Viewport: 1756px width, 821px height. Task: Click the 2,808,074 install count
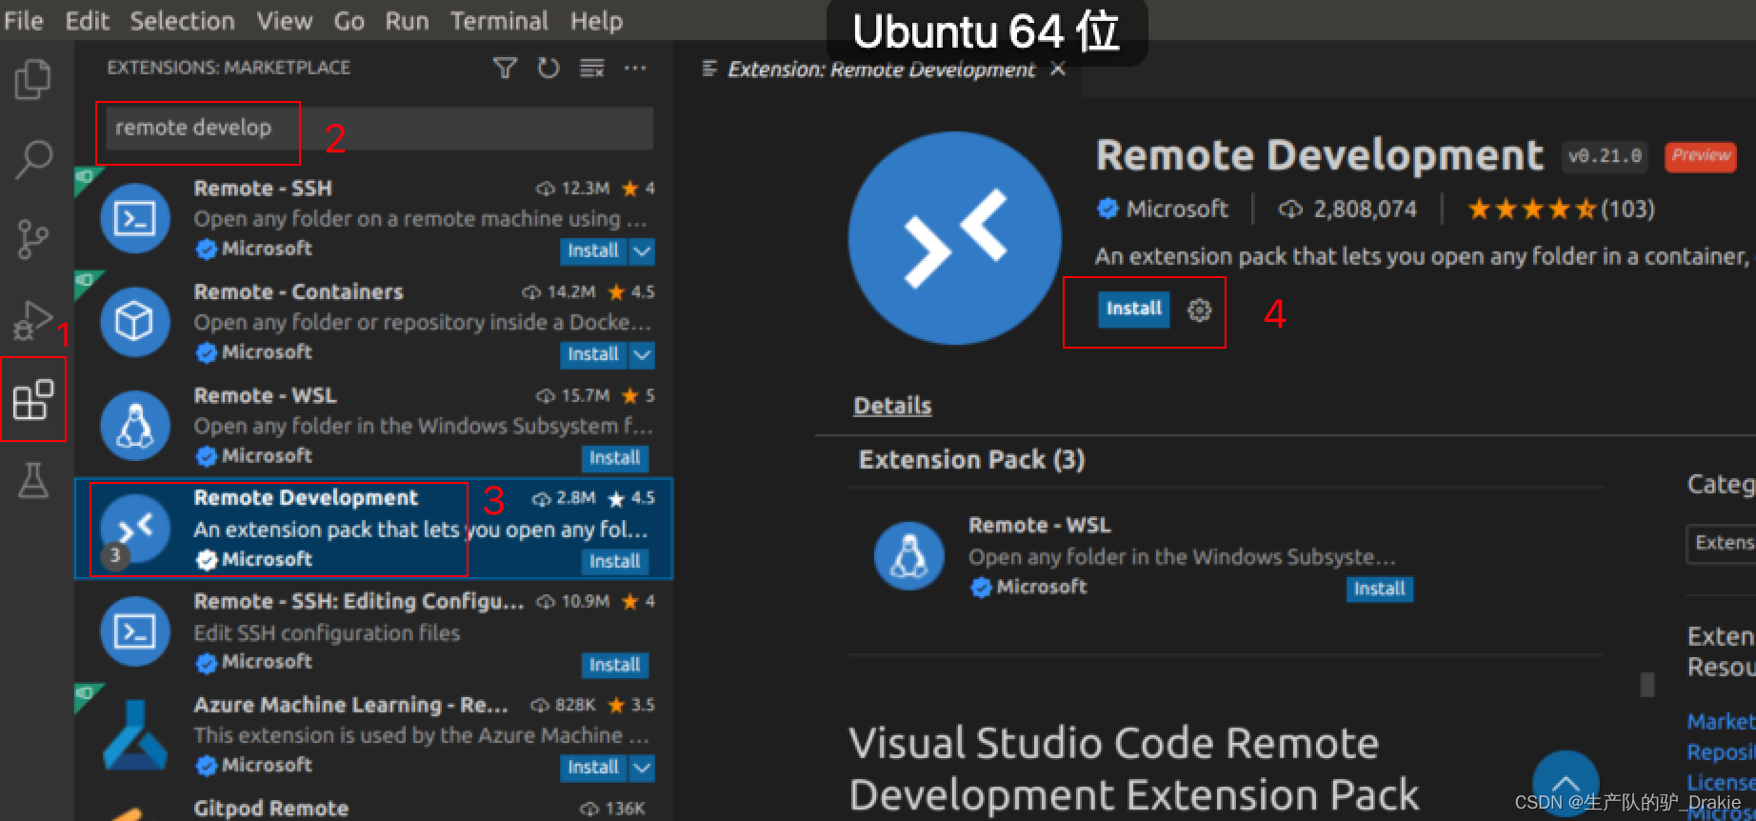[1366, 209]
